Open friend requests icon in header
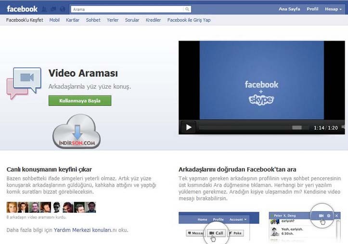 coord(44,9)
